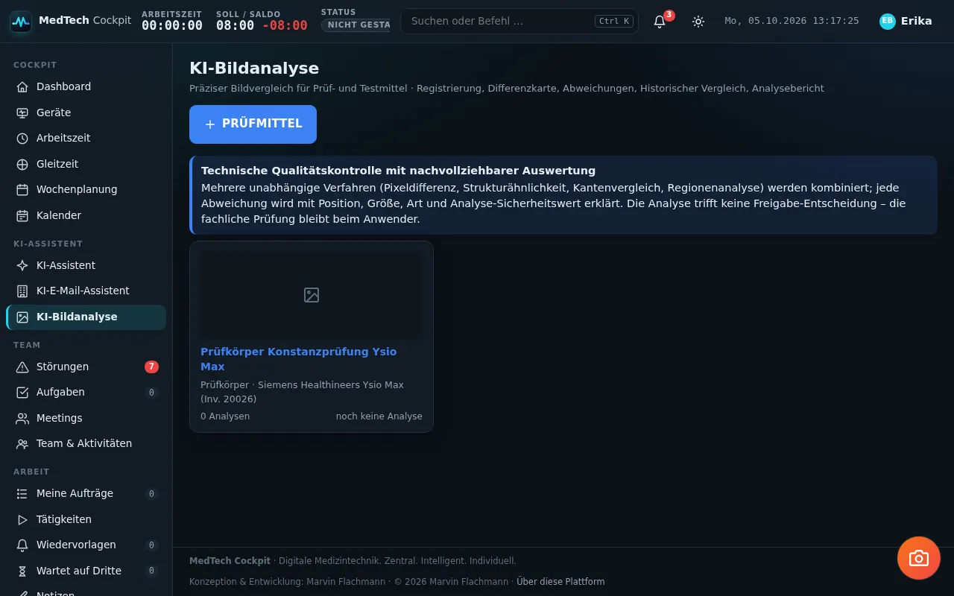
Task: Click the Wiedervorlagen bell icon
Action: 22,545
